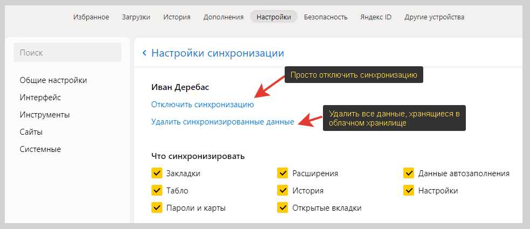Click the Отключить синхронизацию link
This screenshot has width=530, height=229.
pos(202,105)
